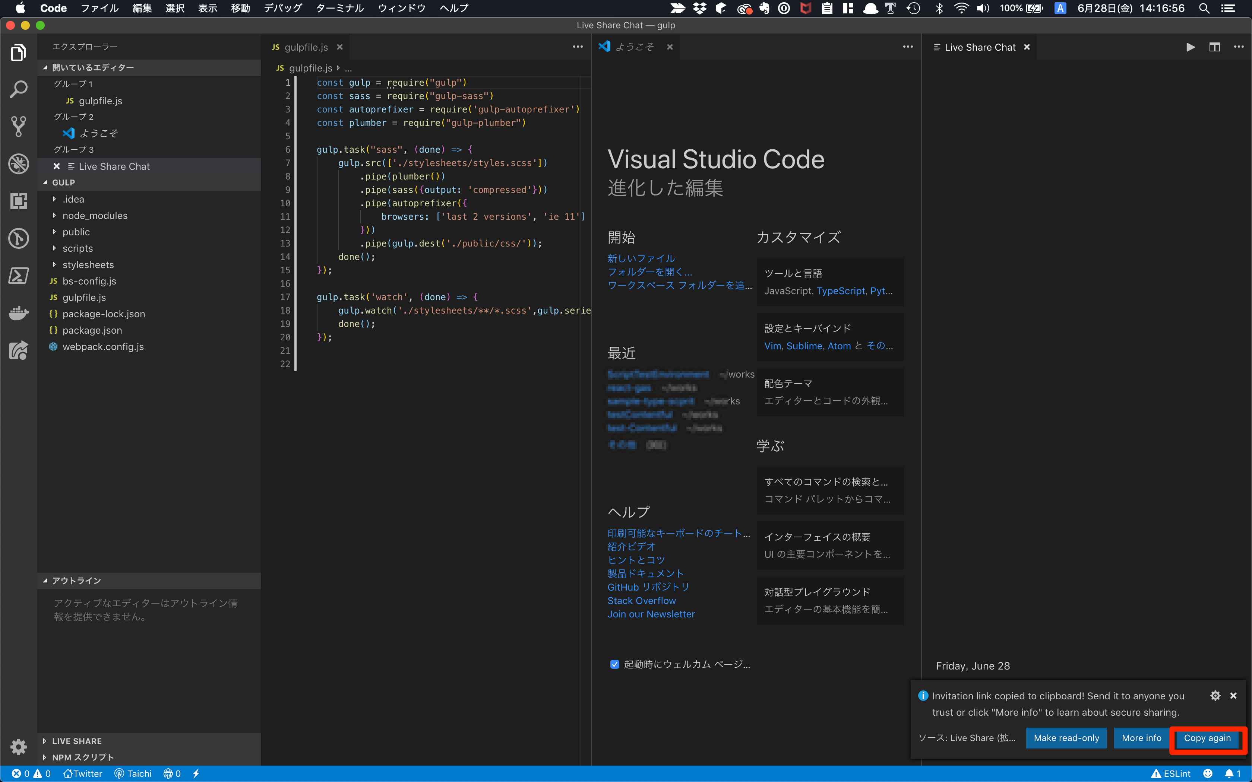Open notifications bell in status bar
The height and width of the screenshot is (782, 1252).
pos(1232,774)
